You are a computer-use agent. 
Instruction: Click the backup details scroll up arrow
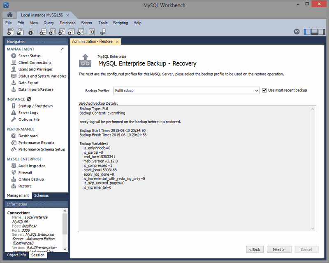[x=313, y=109]
